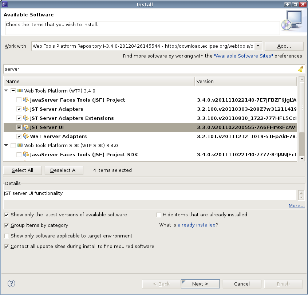Screen dimensions: 308x295
Task: Click the JST Server UI feature icon
Action: pos(26,127)
